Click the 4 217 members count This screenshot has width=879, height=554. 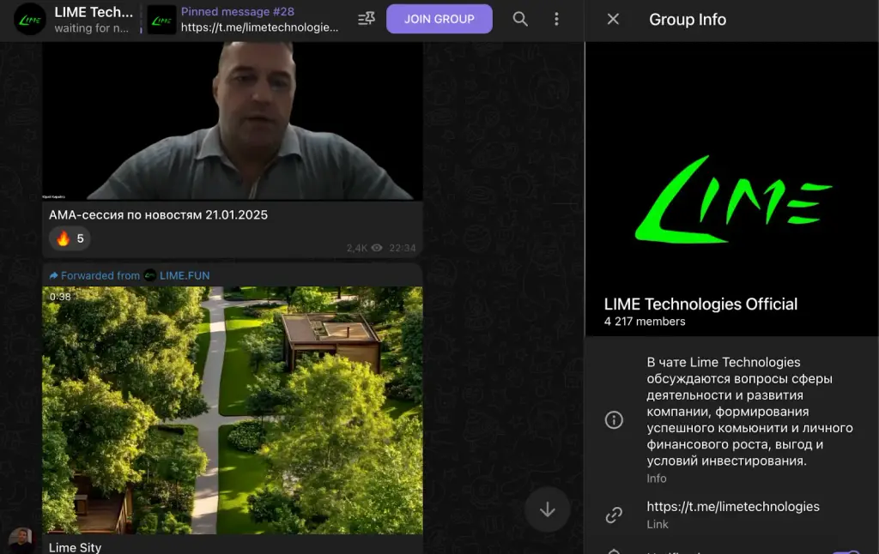[645, 322]
